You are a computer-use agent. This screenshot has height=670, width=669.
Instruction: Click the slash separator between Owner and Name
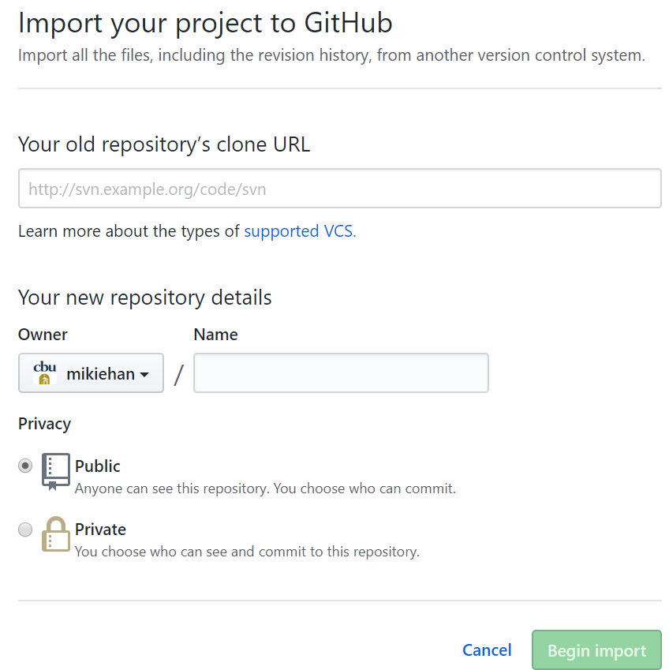point(178,374)
